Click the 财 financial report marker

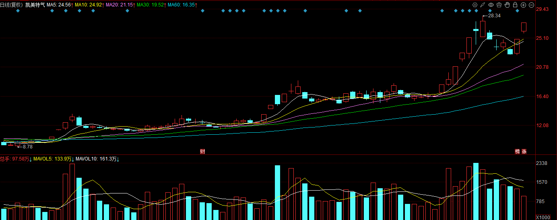pyautogui.click(x=202, y=152)
